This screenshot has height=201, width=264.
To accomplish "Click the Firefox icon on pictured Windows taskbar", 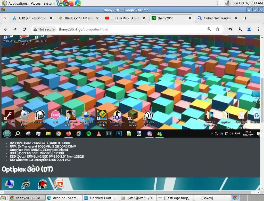I will click(x=69, y=134).
